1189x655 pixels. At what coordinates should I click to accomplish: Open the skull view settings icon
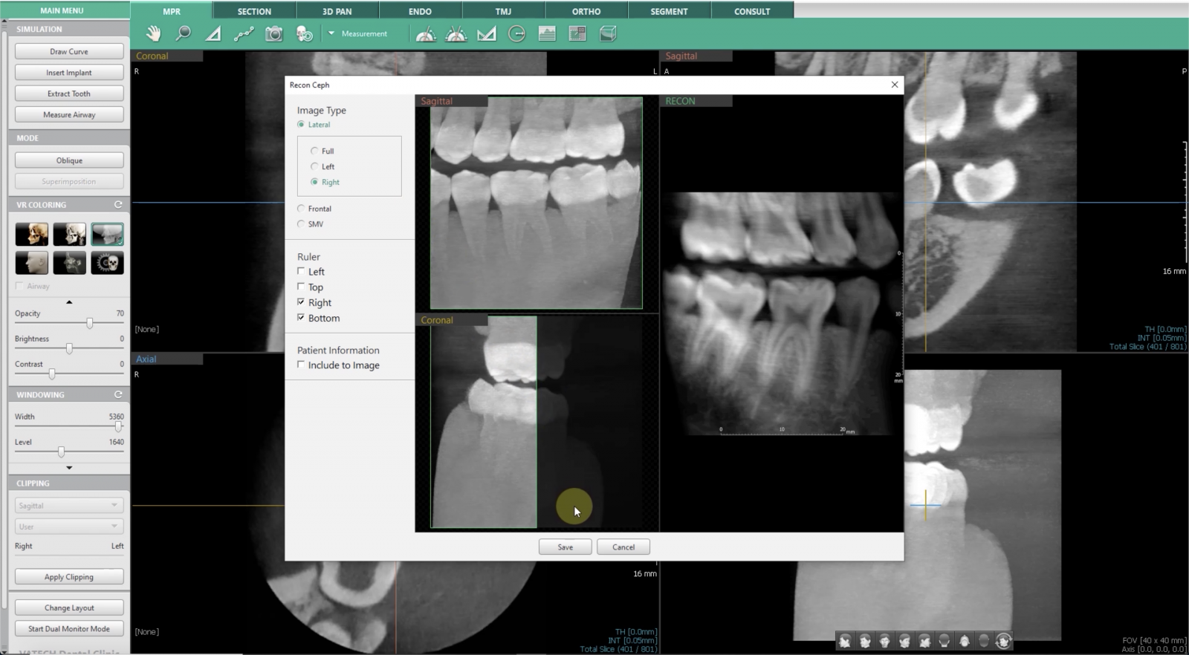point(304,33)
